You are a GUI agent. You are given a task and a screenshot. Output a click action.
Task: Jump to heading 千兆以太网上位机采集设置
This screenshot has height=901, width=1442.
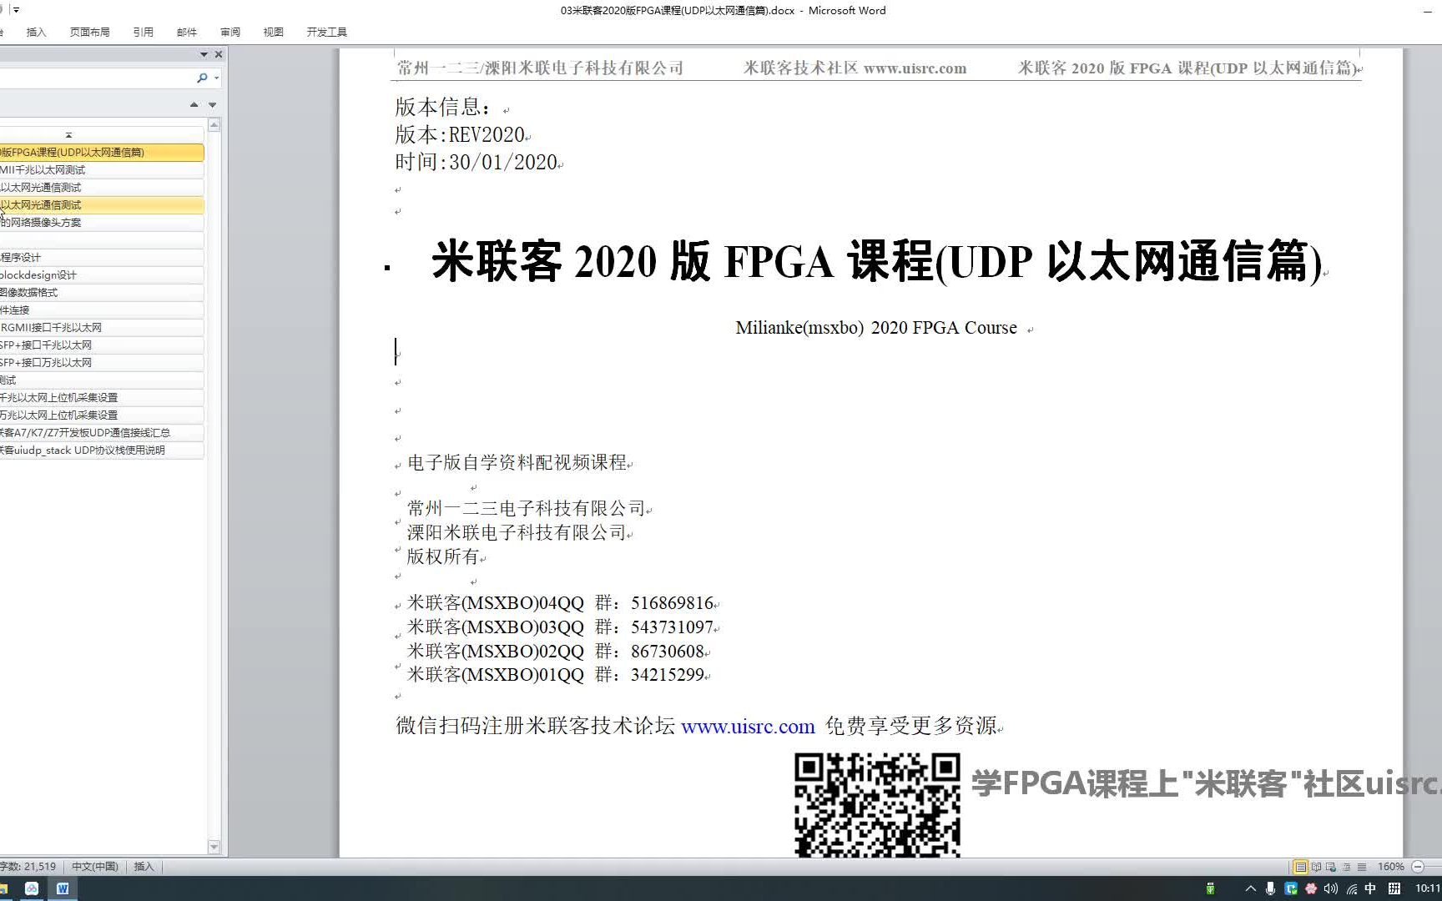coord(102,397)
